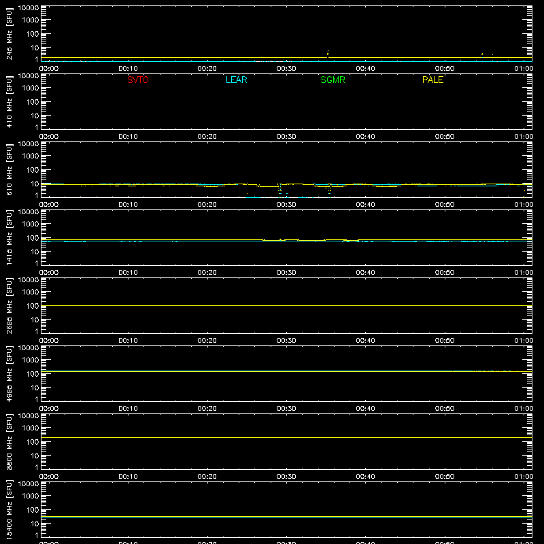
Task: Select the 410 MHz [SFU] axis title
Action: pyautogui.click(x=9, y=103)
